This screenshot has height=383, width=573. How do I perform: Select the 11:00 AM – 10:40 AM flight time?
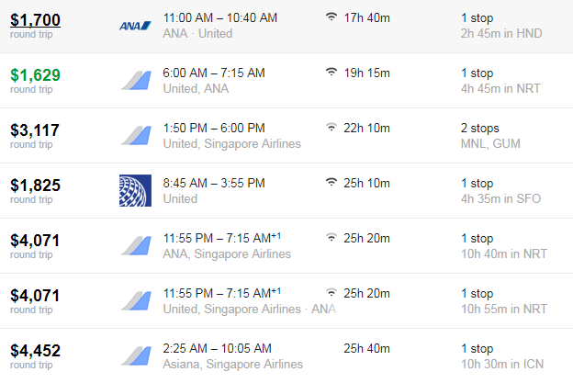220,17
